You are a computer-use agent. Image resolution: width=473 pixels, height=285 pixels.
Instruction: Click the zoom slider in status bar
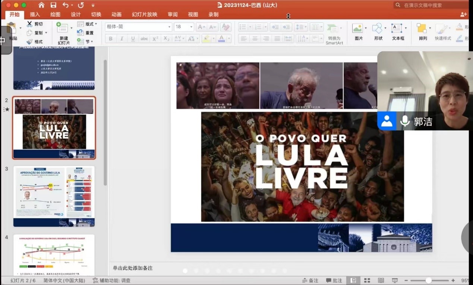point(429,281)
